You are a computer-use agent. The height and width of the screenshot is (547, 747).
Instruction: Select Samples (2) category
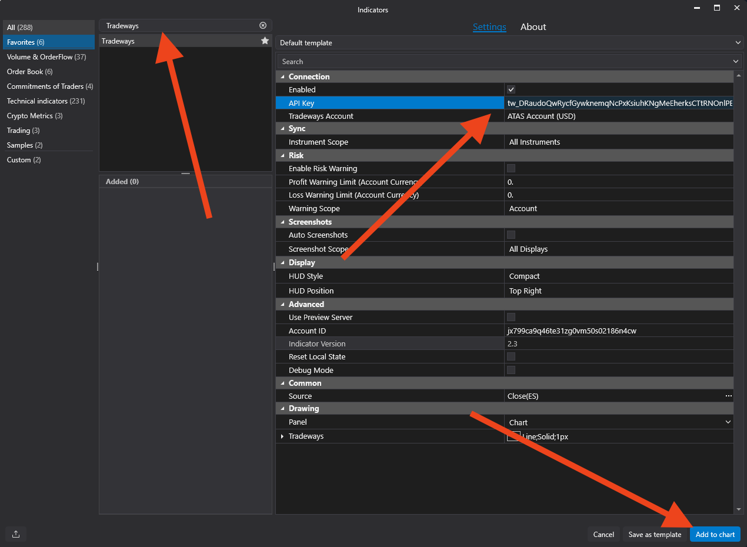click(48, 145)
